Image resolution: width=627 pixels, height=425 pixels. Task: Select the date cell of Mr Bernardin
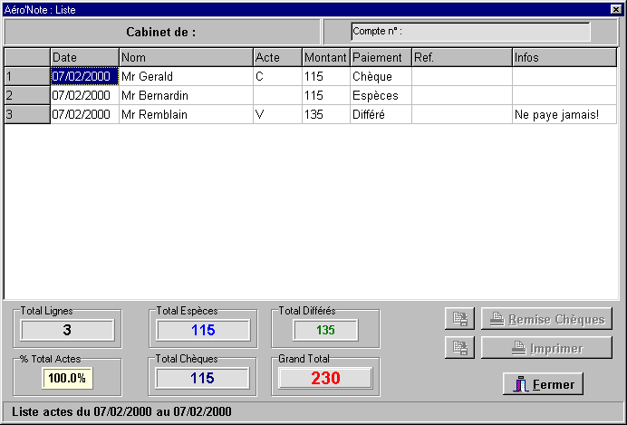pos(85,95)
